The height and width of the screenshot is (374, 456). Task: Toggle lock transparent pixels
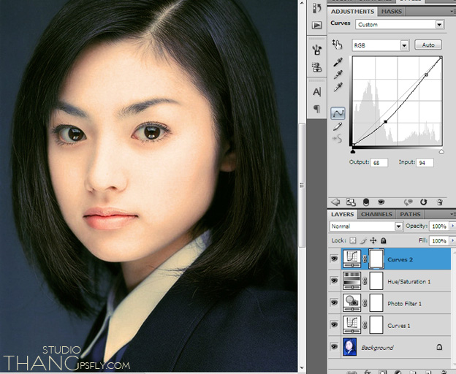[x=353, y=240]
